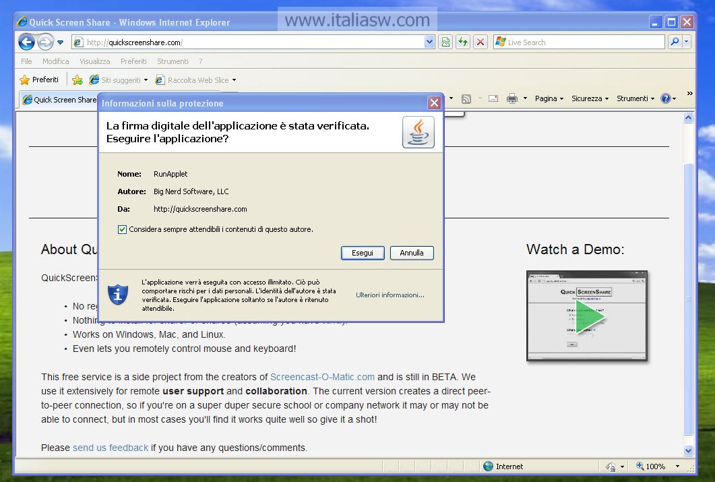The width and height of the screenshot is (715, 482).
Task: Click the add to favorites bar icon
Action: click(77, 80)
